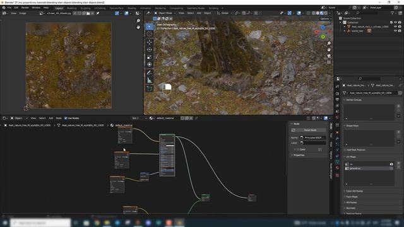The width and height of the screenshot is (404, 227).
Task: Open the Object Data mesh tab in Properties
Action: coord(337,161)
